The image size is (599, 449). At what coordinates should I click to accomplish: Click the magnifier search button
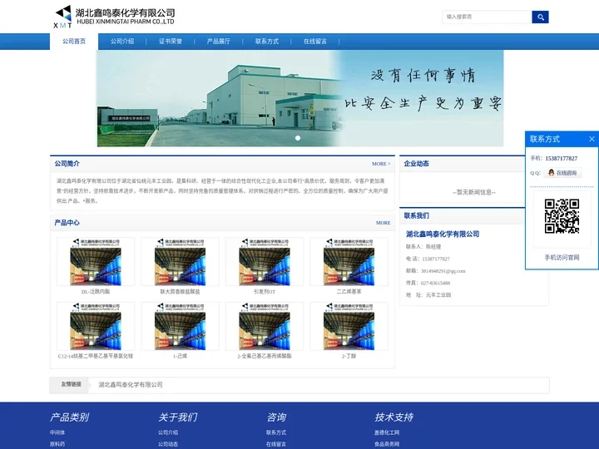point(540,17)
